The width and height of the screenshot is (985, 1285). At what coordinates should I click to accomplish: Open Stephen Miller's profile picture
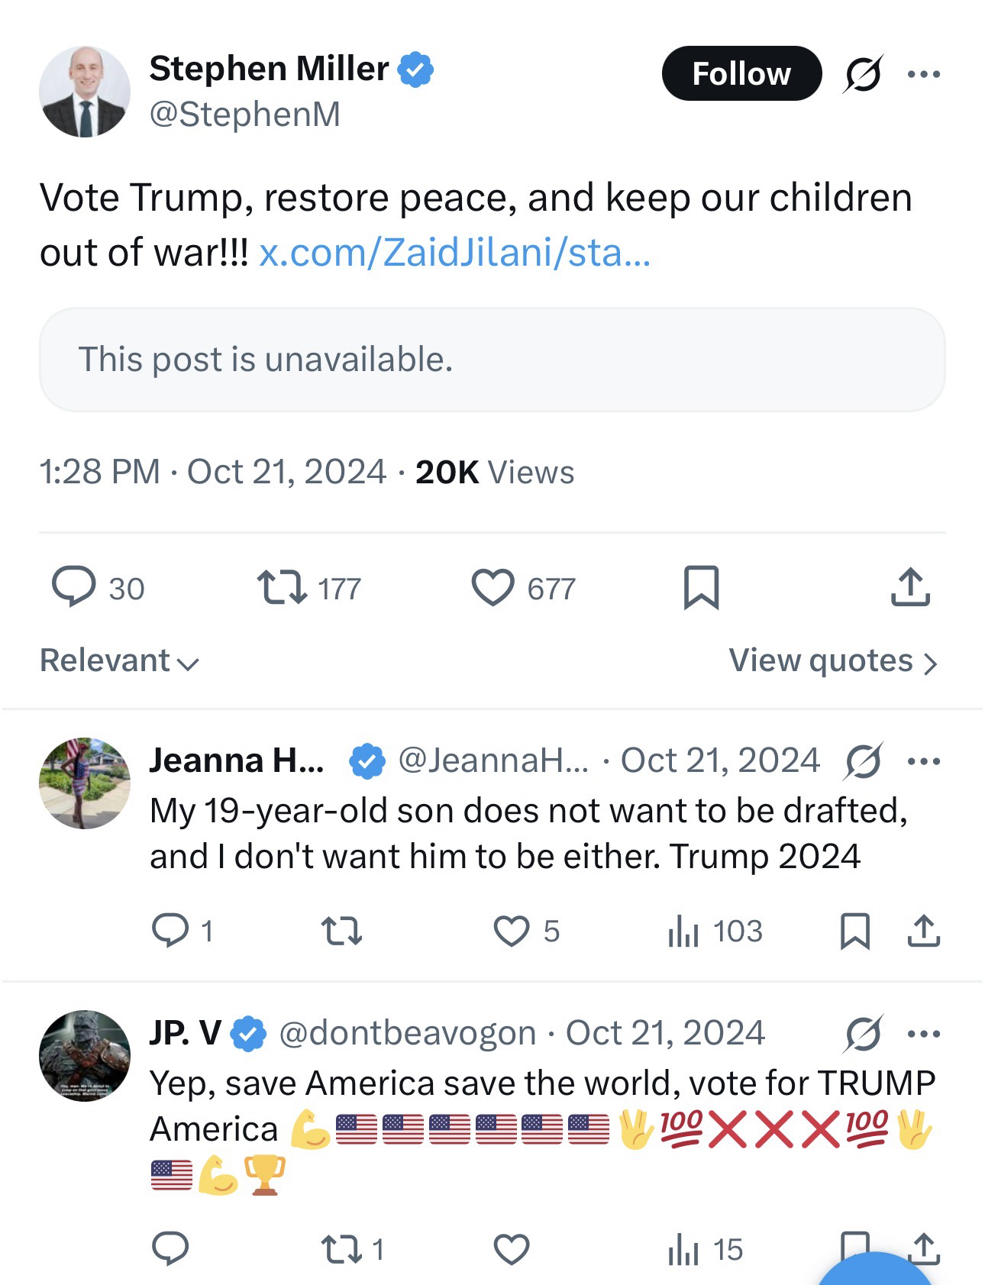(85, 92)
